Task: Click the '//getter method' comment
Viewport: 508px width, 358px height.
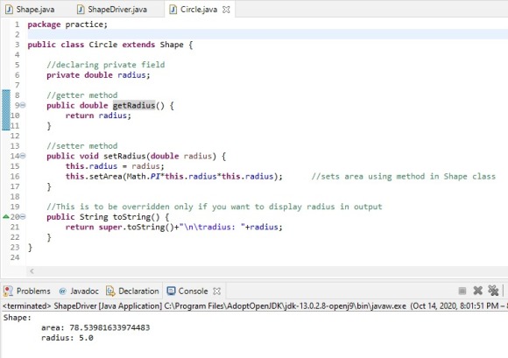Action: point(82,95)
